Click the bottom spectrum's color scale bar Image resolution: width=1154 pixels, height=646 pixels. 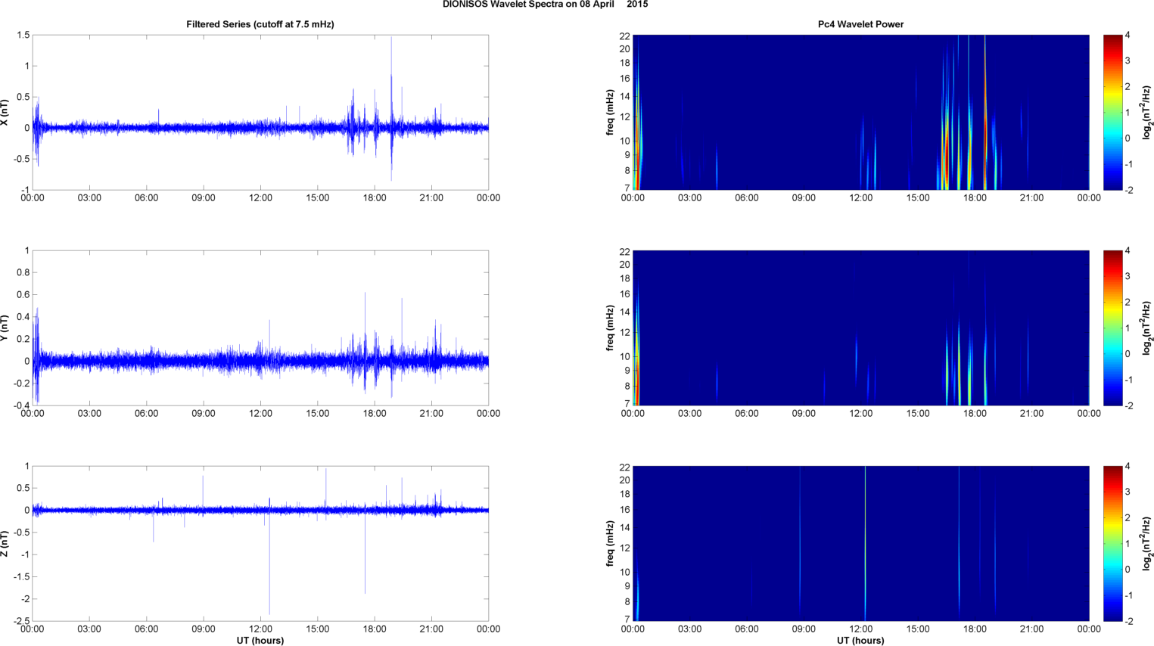tap(1112, 543)
